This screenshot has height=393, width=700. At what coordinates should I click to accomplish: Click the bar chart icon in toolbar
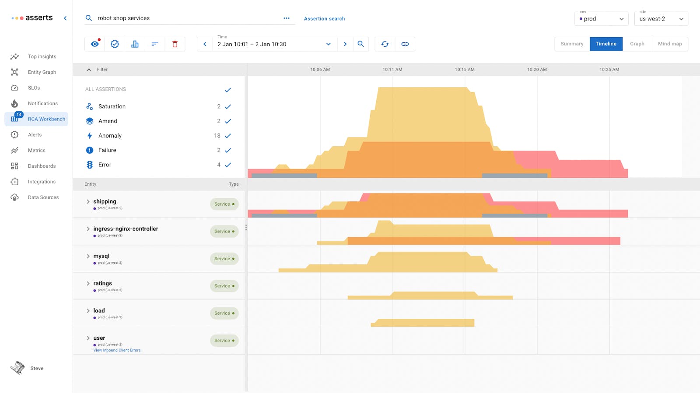pyautogui.click(x=135, y=44)
